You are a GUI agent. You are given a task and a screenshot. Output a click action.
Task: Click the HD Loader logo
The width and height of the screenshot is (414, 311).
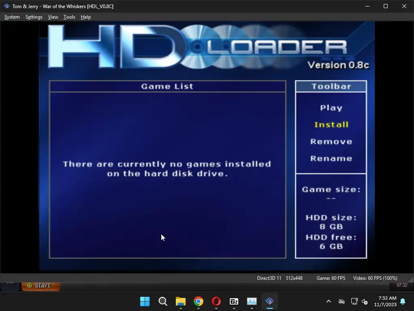pyautogui.click(x=197, y=47)
